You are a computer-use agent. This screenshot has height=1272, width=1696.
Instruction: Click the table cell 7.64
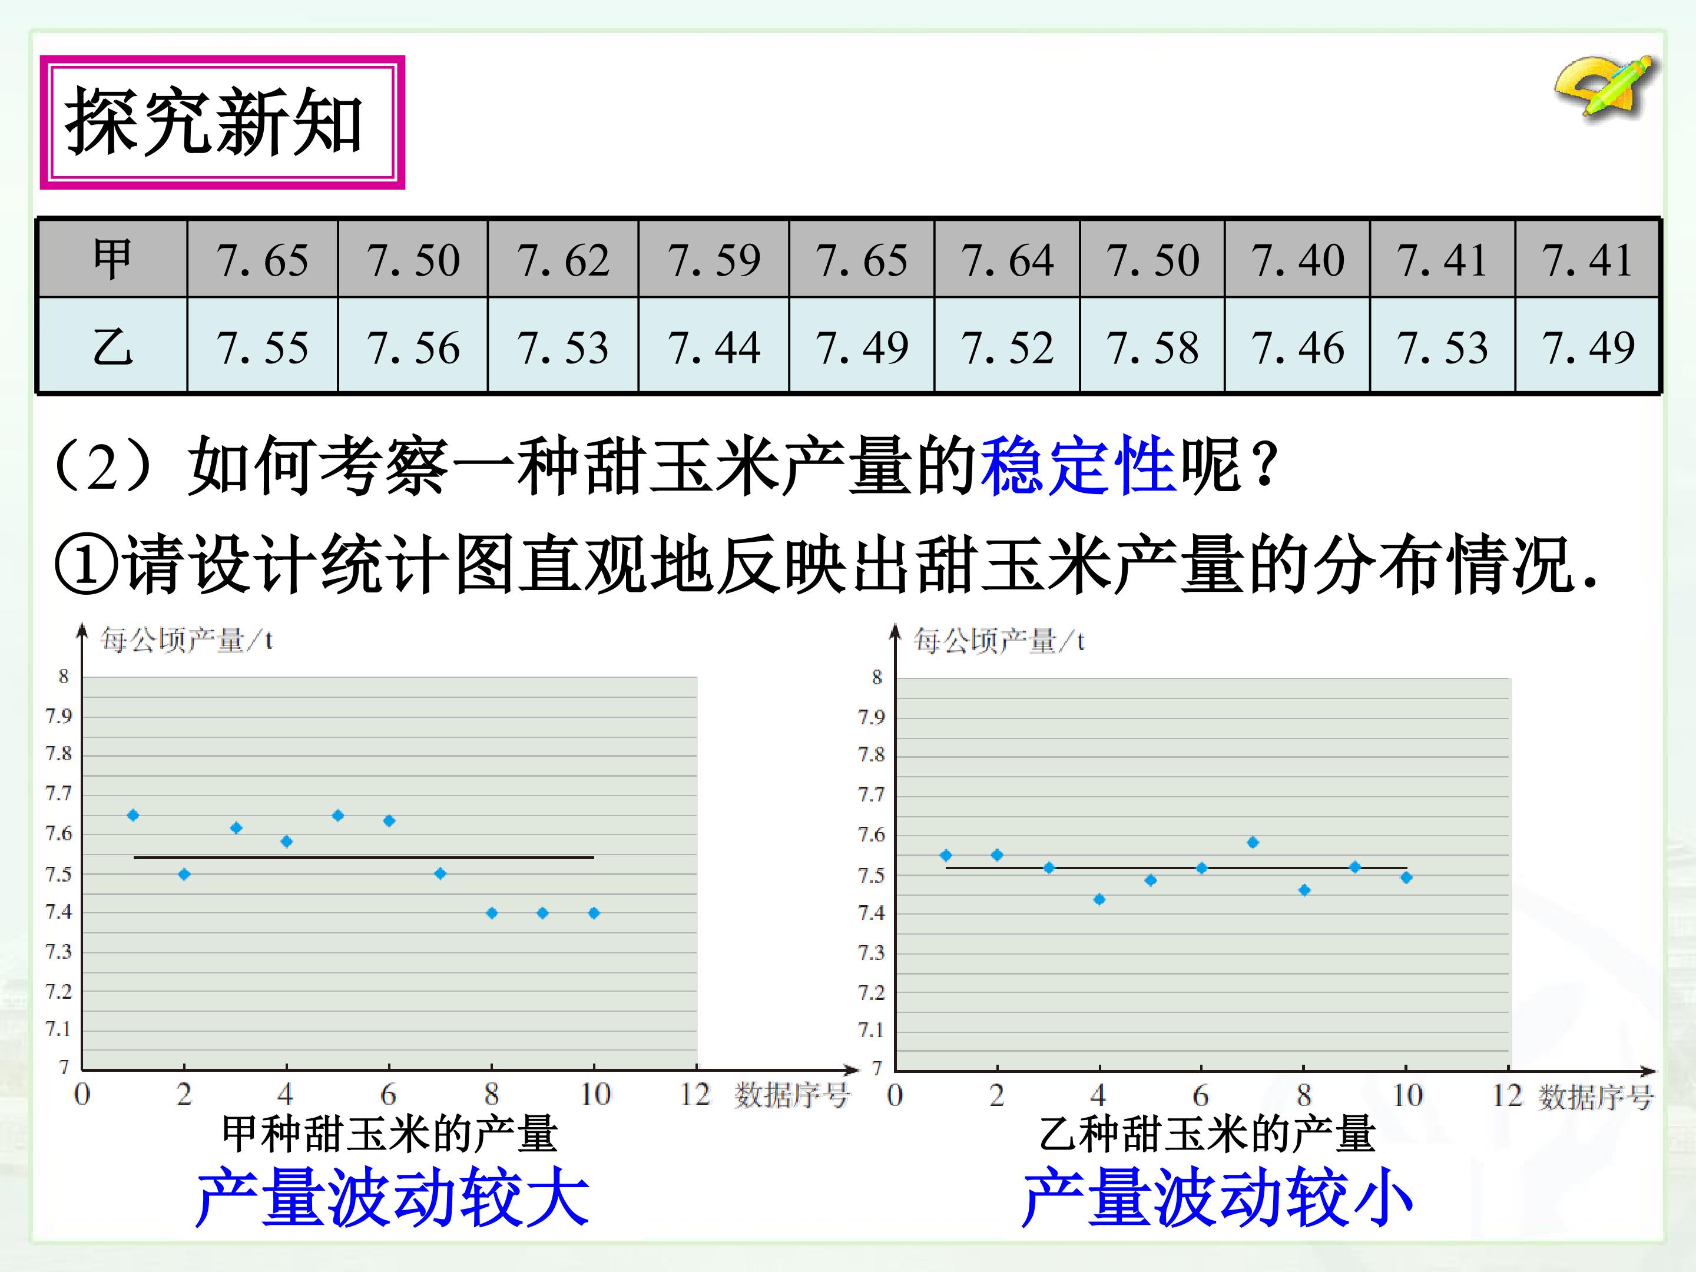(1007, 259)
